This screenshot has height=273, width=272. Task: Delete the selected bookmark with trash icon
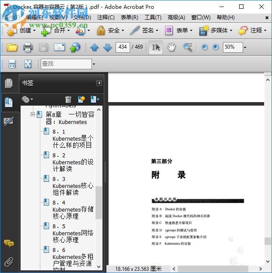pos(68,99)
